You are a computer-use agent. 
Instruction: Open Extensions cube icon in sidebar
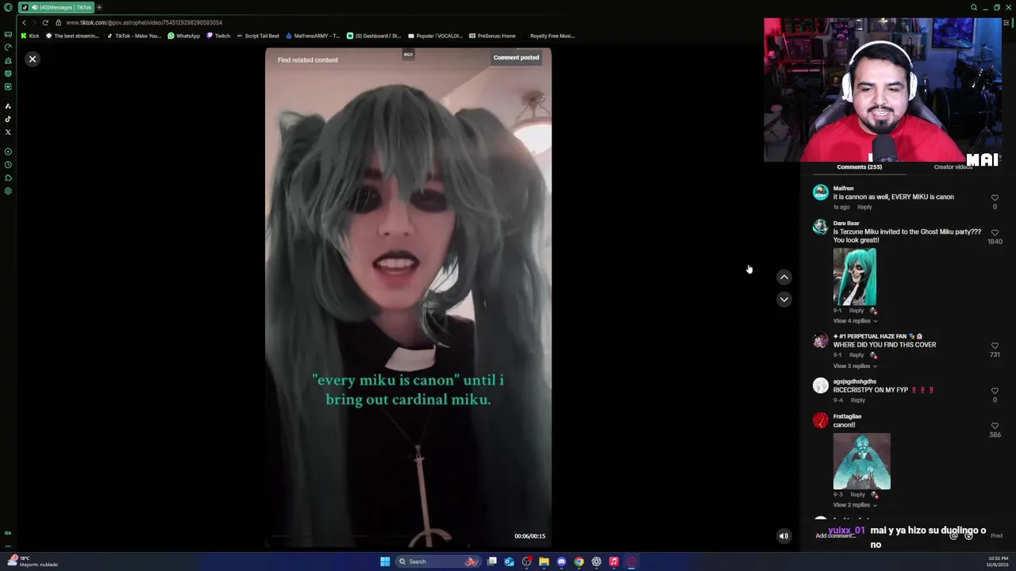(8, 178)
